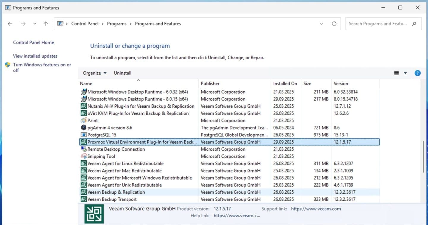This screenshot has height=225, width=428.
Task: Click the Forward navigation arrow
Action: click(x=23, y=24)
